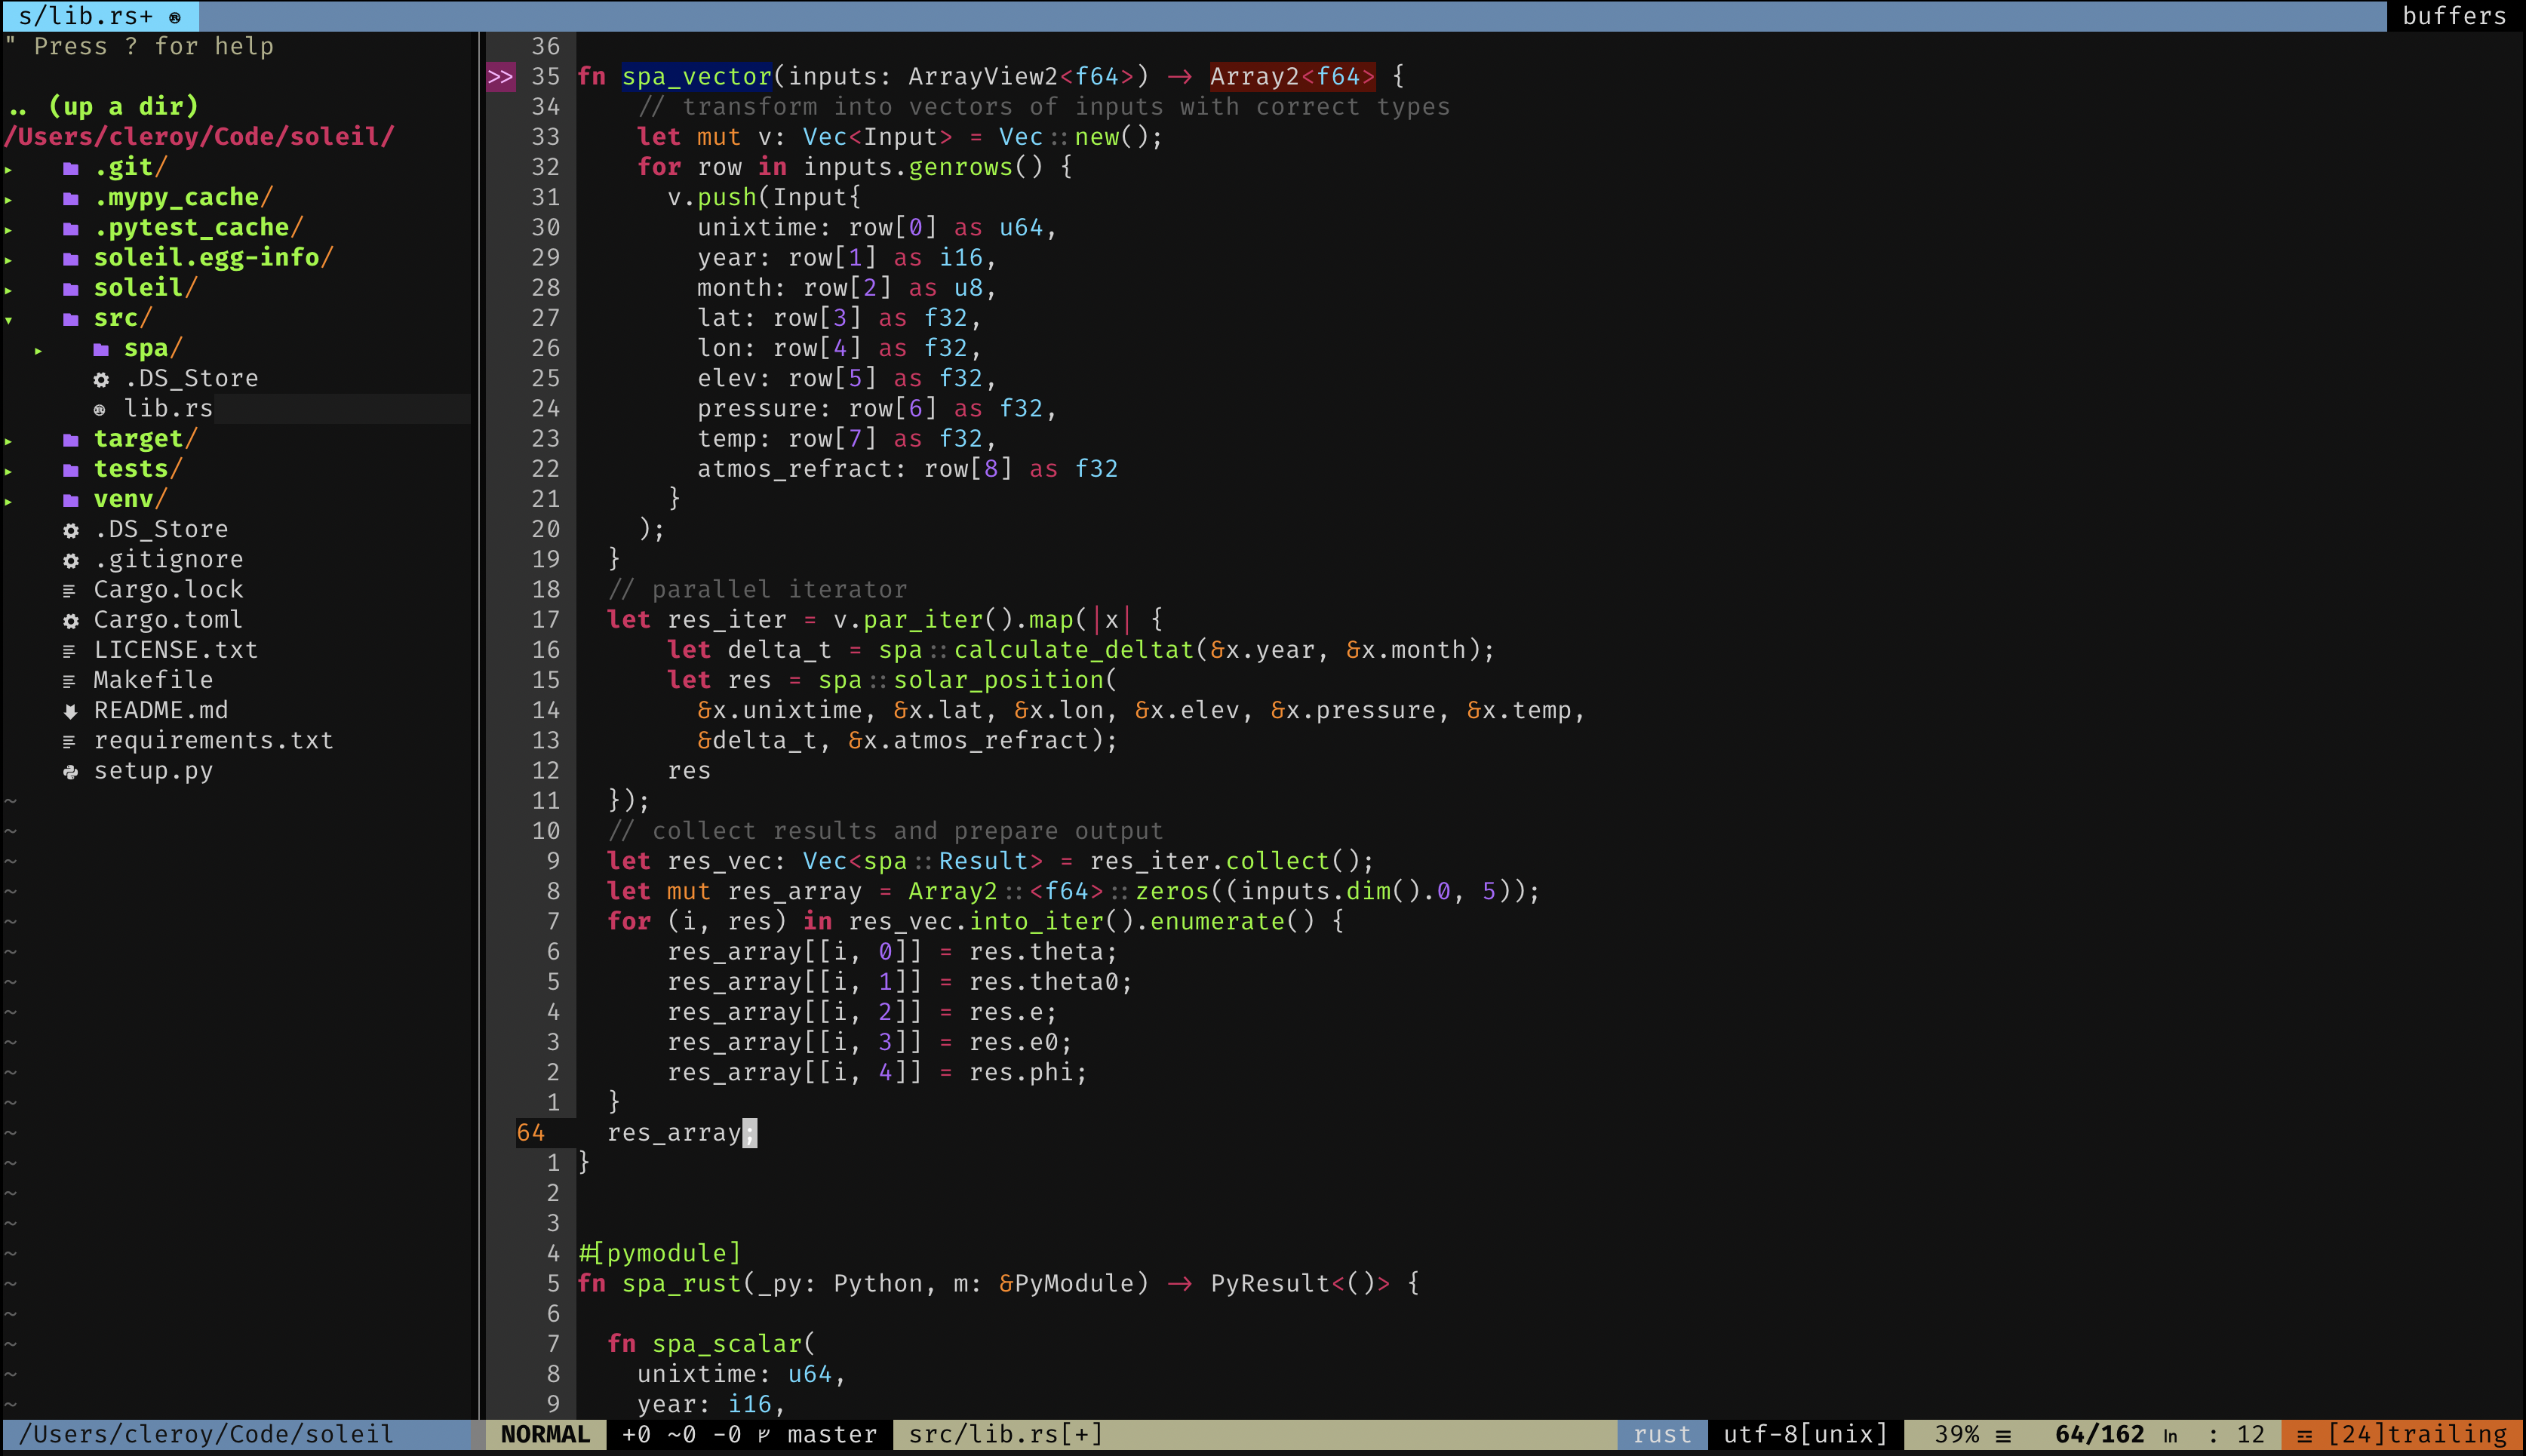Click the gear icon beside Cargo.toml

71,621
